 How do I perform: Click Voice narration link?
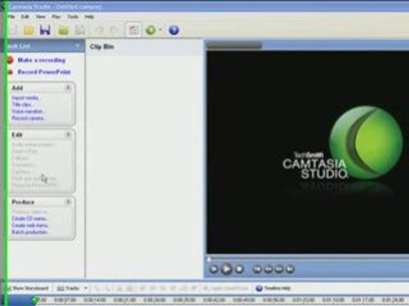(x=27, y=111)
